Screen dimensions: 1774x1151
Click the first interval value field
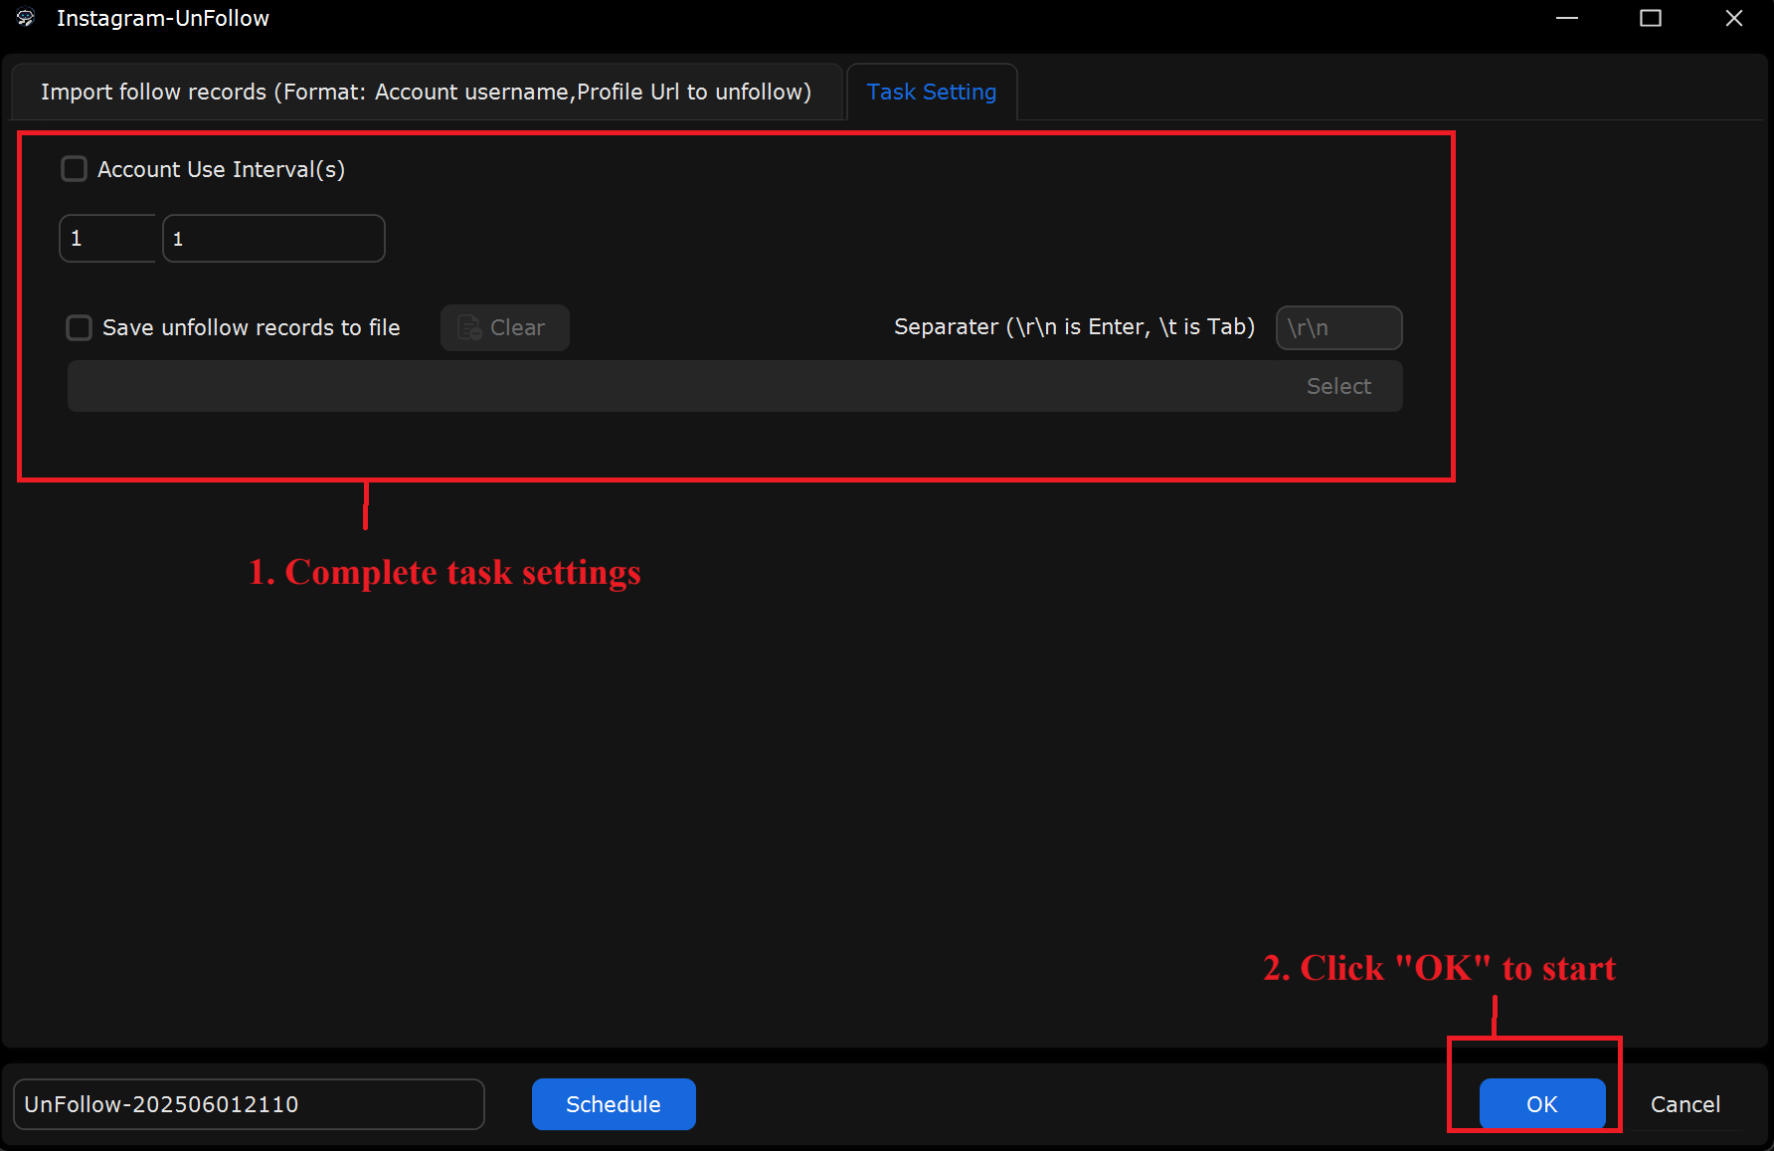click(x=107, y=239)
